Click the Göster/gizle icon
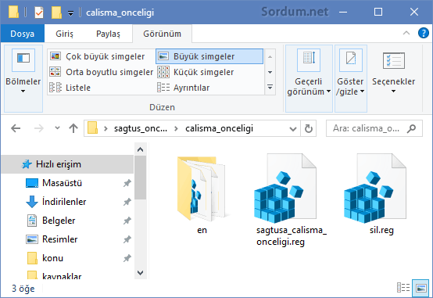Image resolution: width=433 pixels, height=298 pixels. click(x=351, y=60)
